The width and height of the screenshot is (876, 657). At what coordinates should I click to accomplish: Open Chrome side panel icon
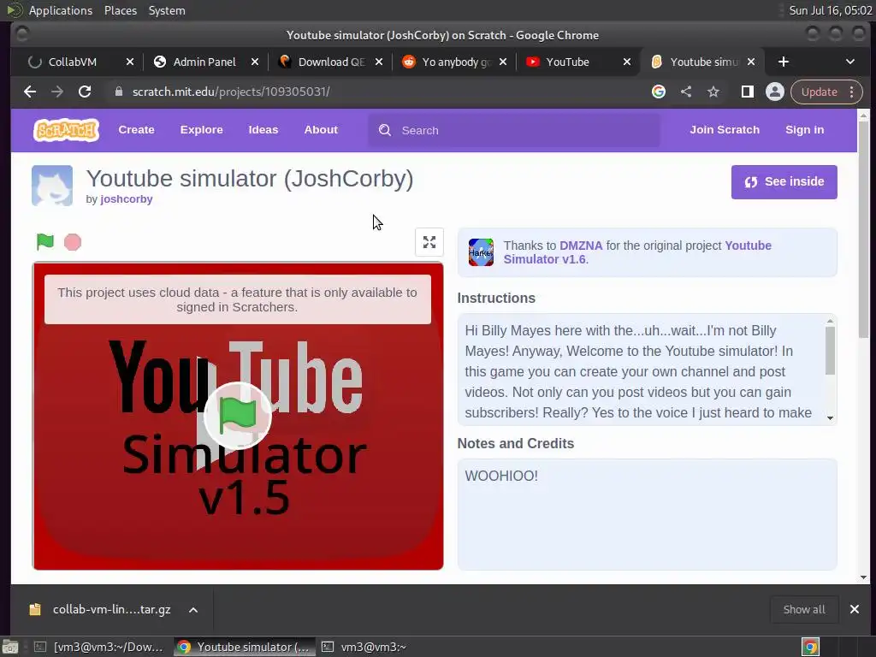click(748, 92)
